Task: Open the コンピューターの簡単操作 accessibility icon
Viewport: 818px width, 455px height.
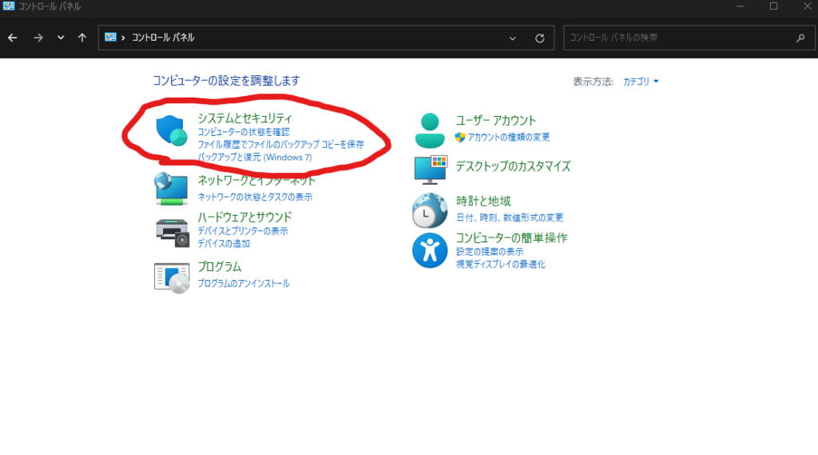Action: click(x=430, y=250)
